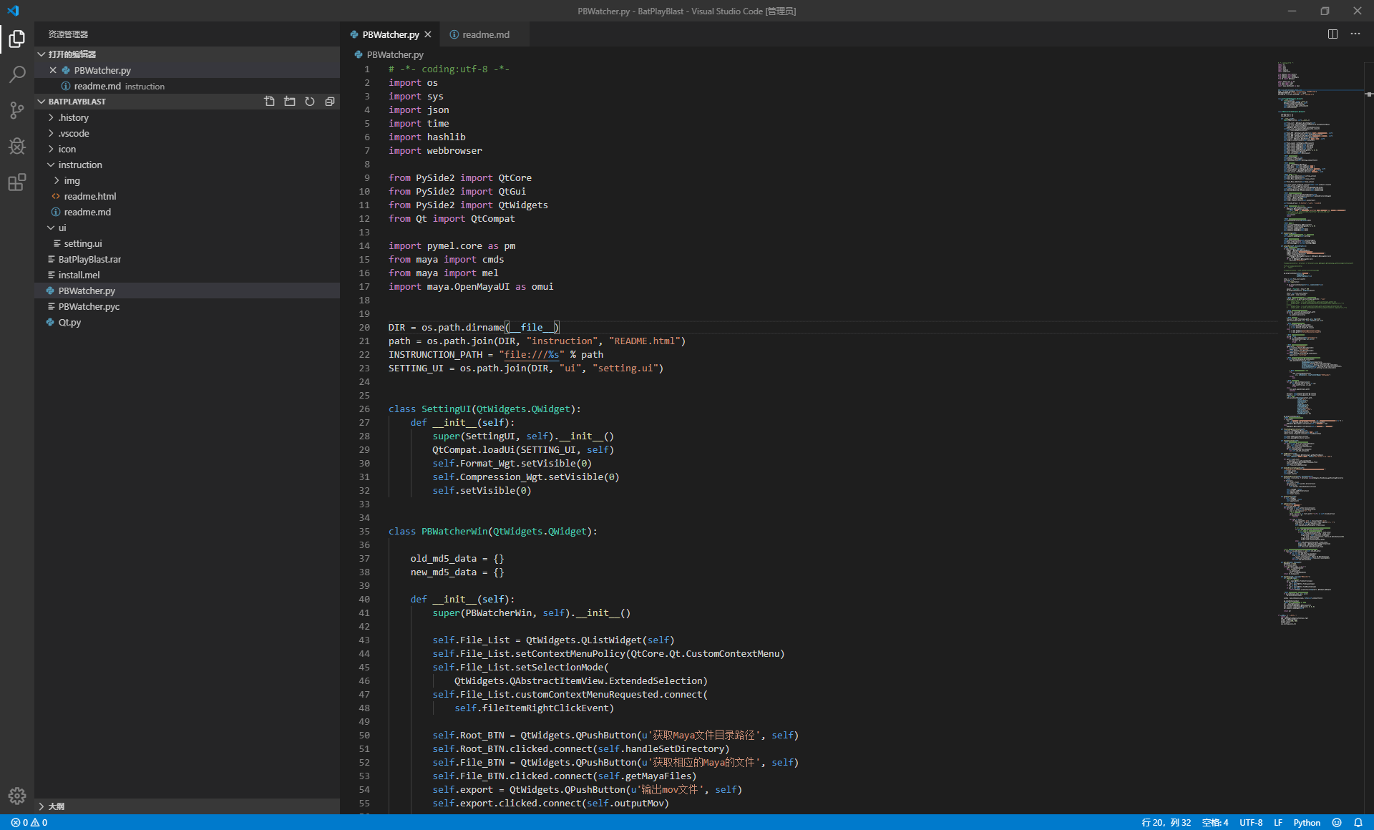Image resolution: width=1374 pixels, height=830 pixels.
Task: Collapse all folders in explorer
Action: (x=330, y=102)
